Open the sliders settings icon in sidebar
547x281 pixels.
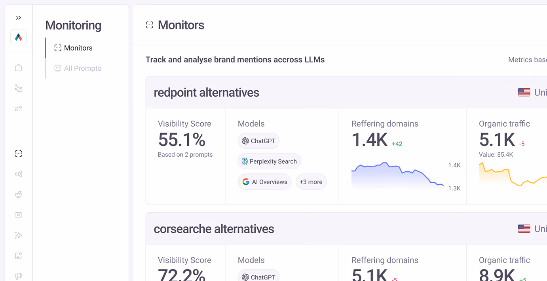[x=18, y=109]
